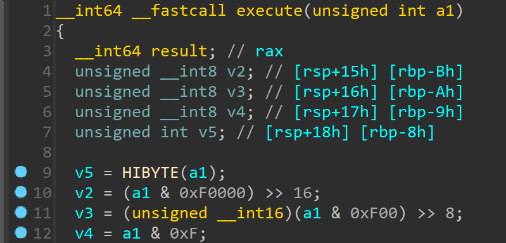The width and height of the screenshot is (506, 243).
Task: Toggle breakpoint dot on line 12
Action: tap(21, 233)
